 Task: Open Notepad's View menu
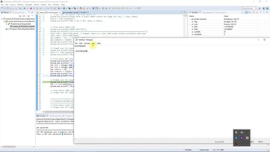[x=93, y=43]
